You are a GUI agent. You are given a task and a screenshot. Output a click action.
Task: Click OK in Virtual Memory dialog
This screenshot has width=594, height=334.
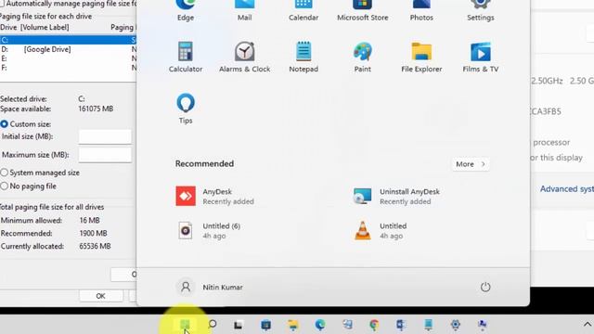tap(101, 296)
